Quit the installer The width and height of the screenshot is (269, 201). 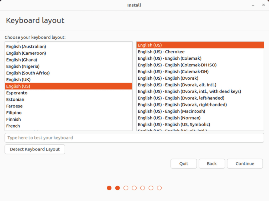184,163
